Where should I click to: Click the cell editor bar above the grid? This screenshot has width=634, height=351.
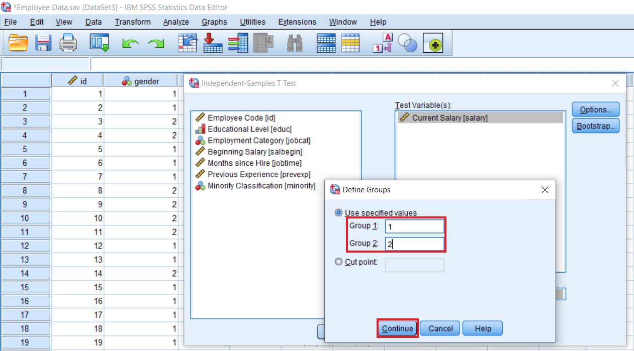coord(362,64)
